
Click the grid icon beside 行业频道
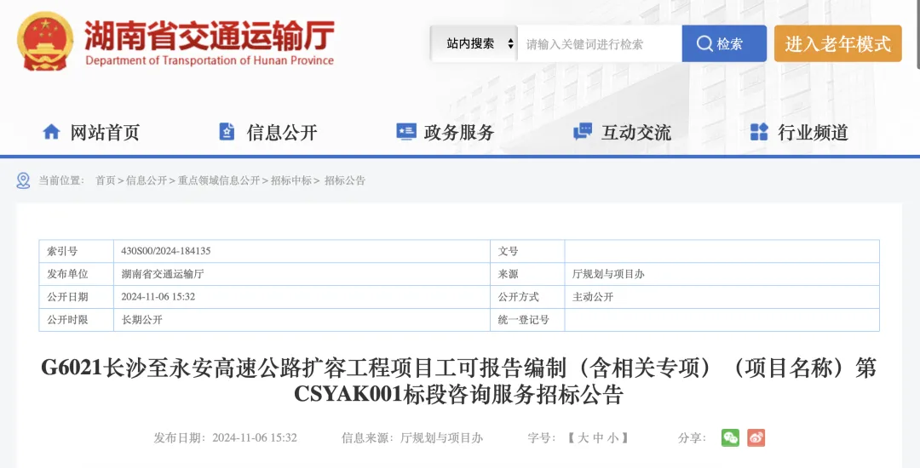[x=759, y=132]
